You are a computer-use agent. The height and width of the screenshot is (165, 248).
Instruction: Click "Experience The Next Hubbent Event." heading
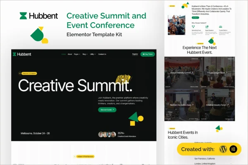200,50
